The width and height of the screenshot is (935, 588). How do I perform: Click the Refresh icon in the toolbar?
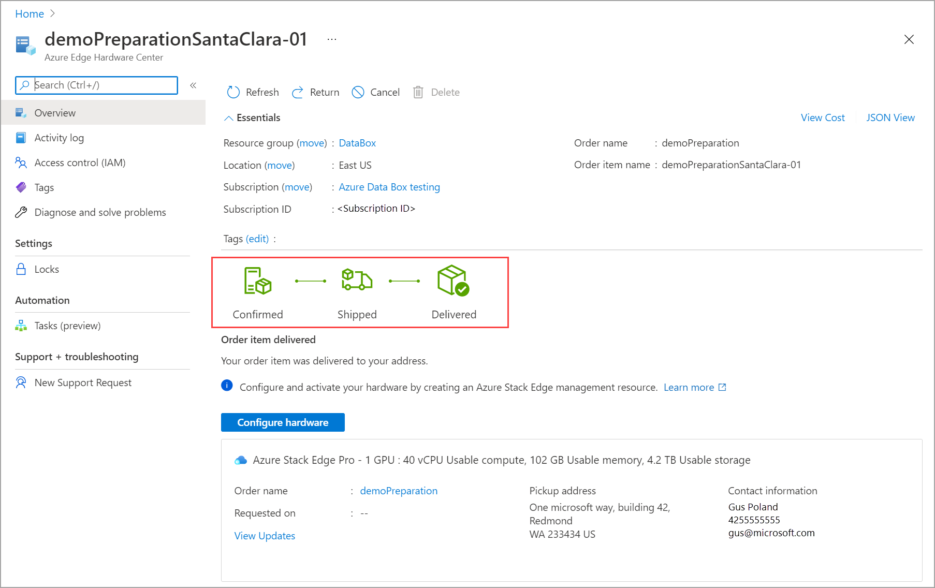click(x=233, y=92)
